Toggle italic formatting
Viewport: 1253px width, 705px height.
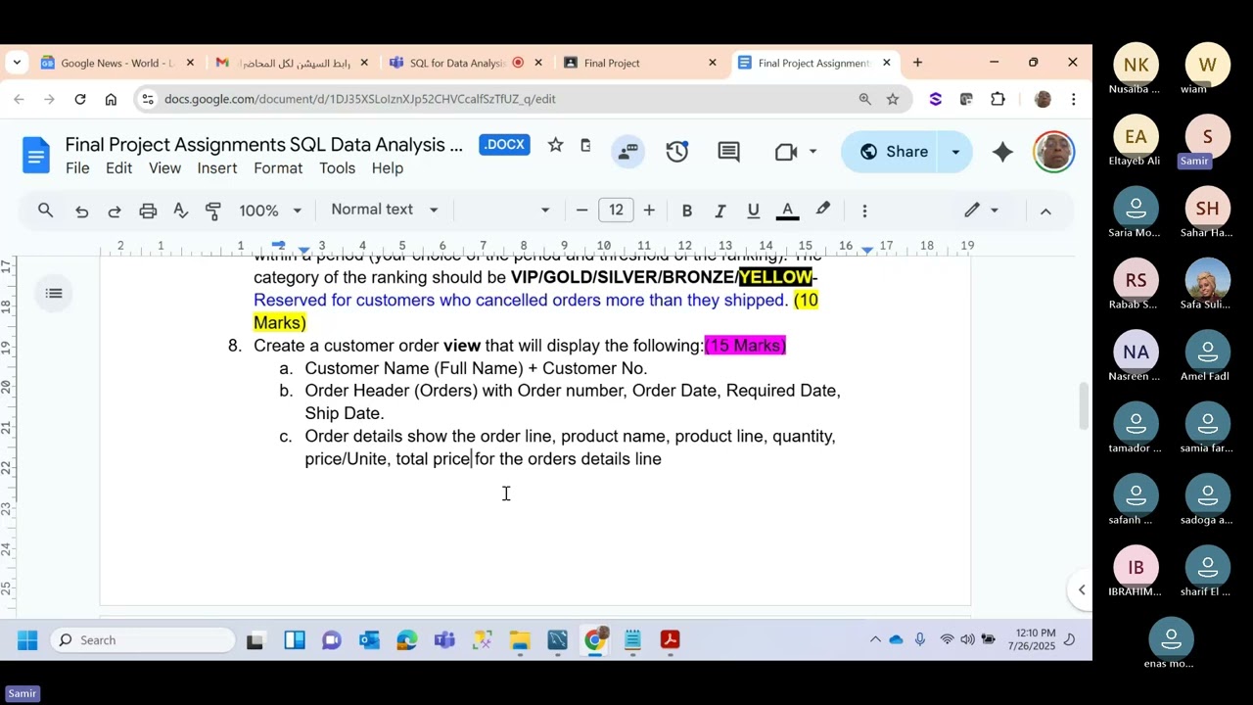(719, 211)
